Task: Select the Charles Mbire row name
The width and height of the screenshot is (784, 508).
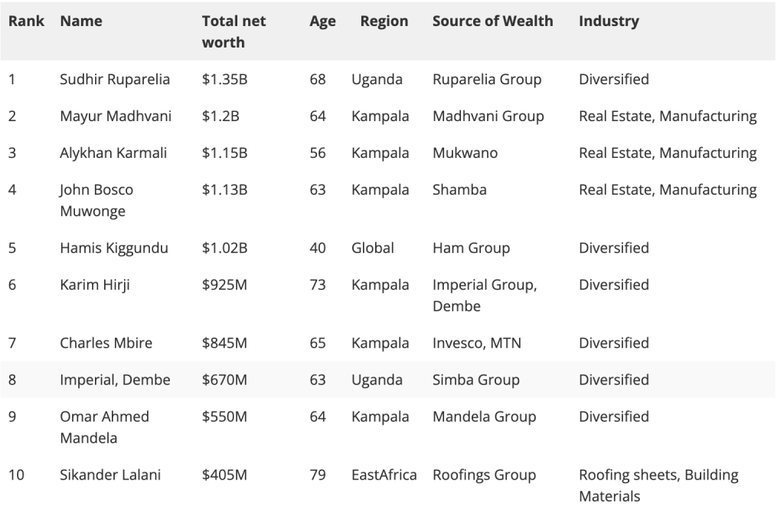Action: 106,343
